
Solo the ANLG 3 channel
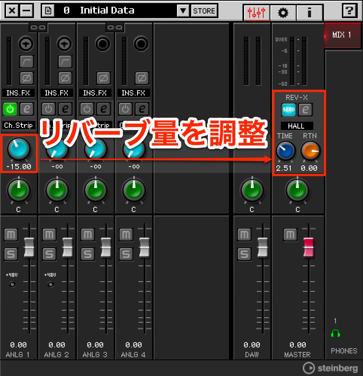click(x=88, y=254)
